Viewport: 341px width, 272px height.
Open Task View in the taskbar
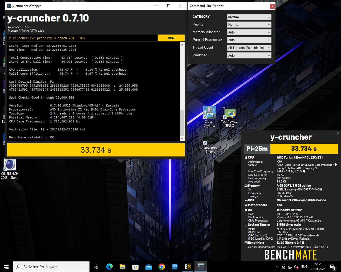tap(96, 267)
